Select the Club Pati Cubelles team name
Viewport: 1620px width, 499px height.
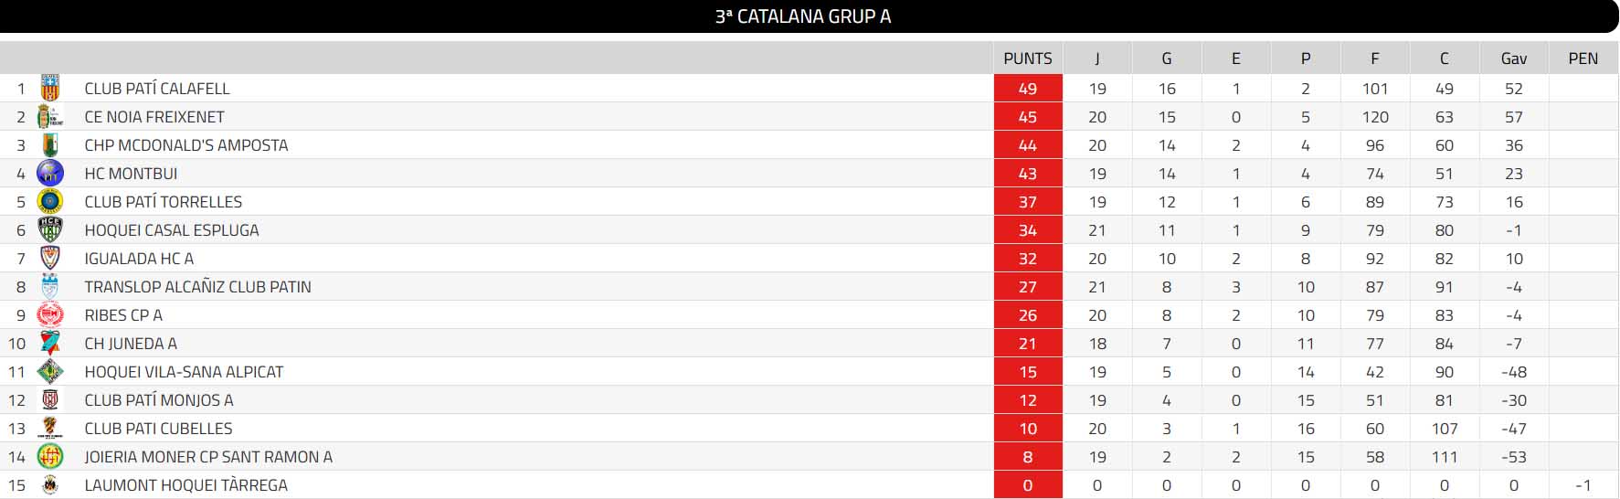click(158, 429)
